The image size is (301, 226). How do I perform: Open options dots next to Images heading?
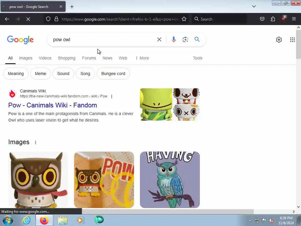tap(36, 142)
